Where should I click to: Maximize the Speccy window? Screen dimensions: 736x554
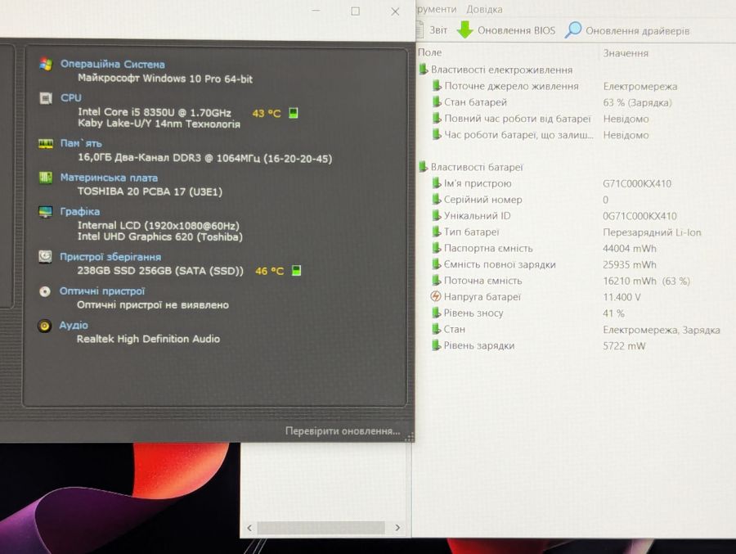pos(356,11)
